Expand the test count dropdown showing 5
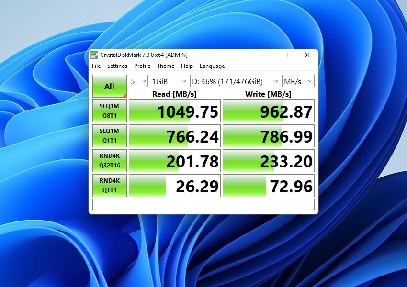 tap(138, 81)
